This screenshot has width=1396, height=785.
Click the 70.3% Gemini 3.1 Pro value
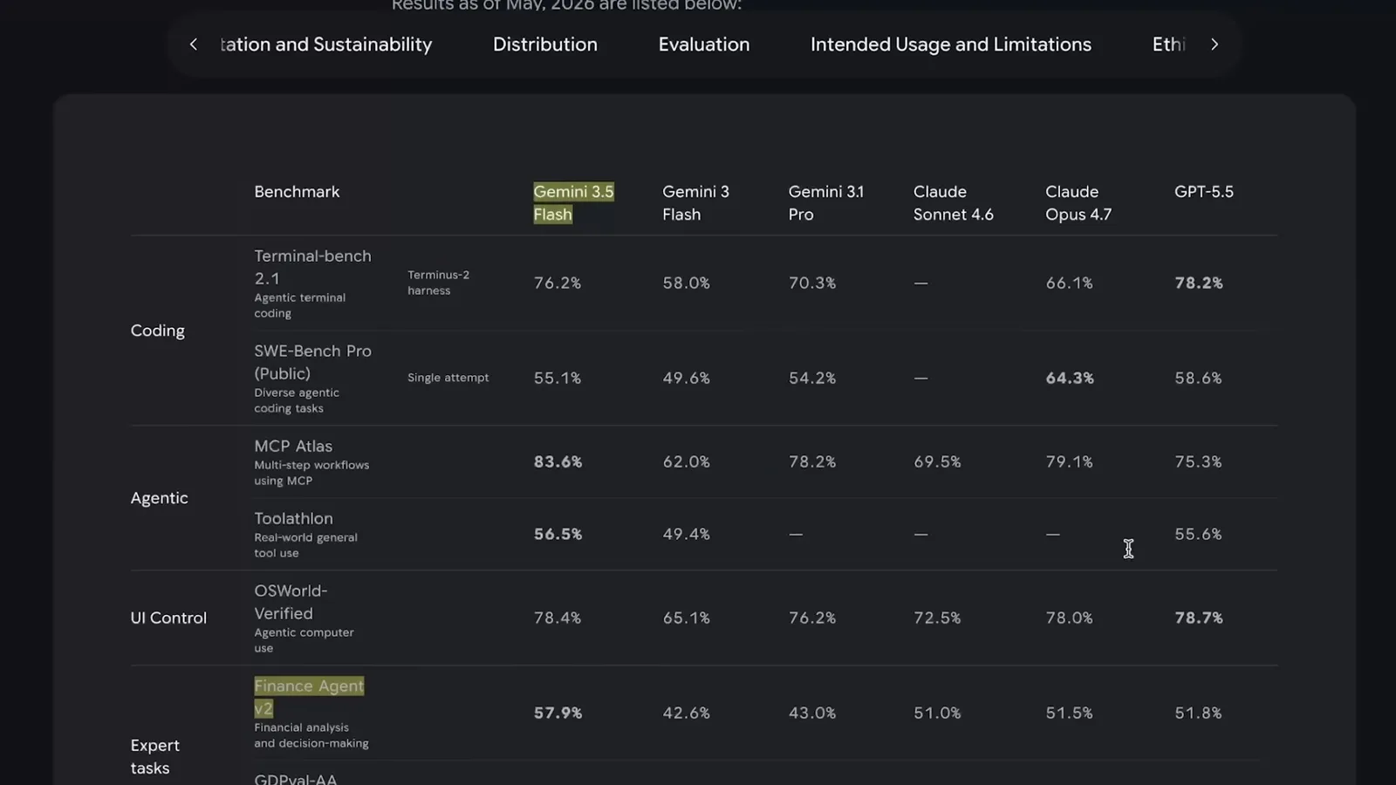click(x=812, y=283)
